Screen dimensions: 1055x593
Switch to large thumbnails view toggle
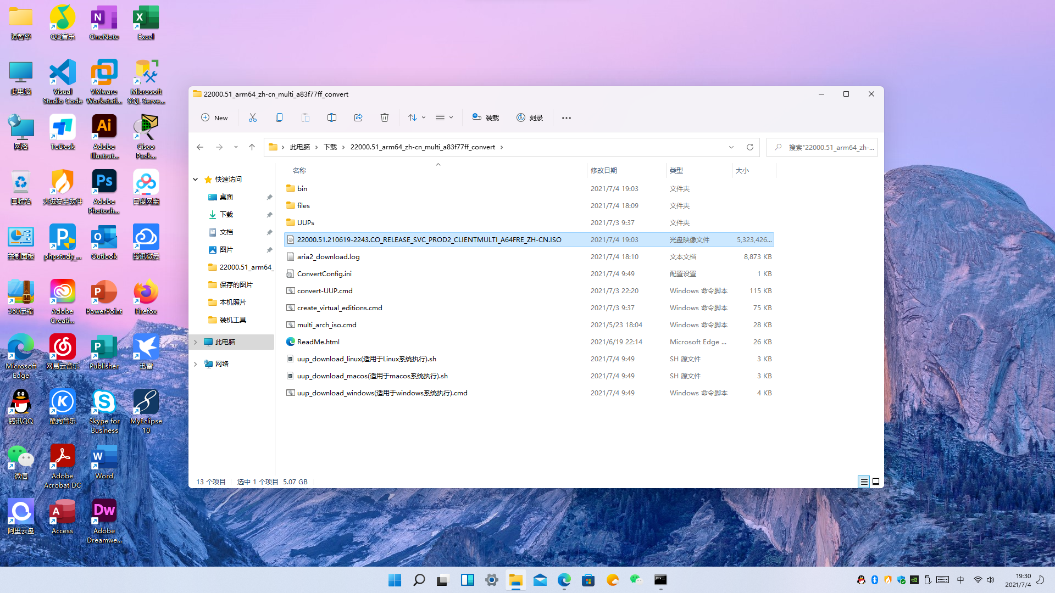(876, 482)
